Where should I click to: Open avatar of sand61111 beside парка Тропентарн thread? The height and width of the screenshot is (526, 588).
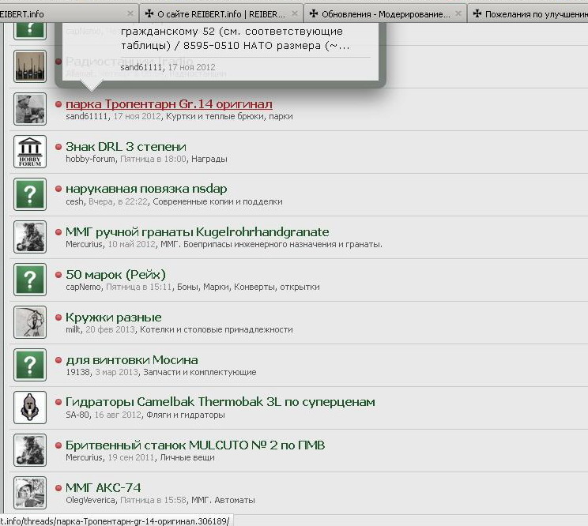coord(30,109)
